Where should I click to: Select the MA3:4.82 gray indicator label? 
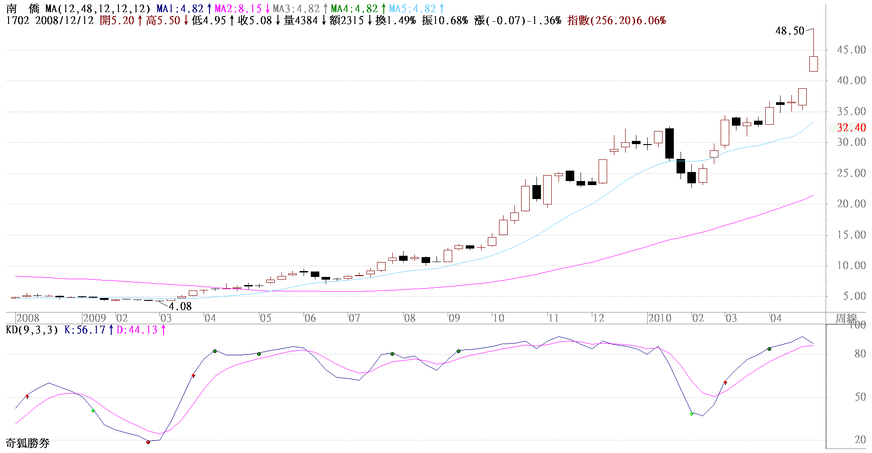click(x=296, y=9)
